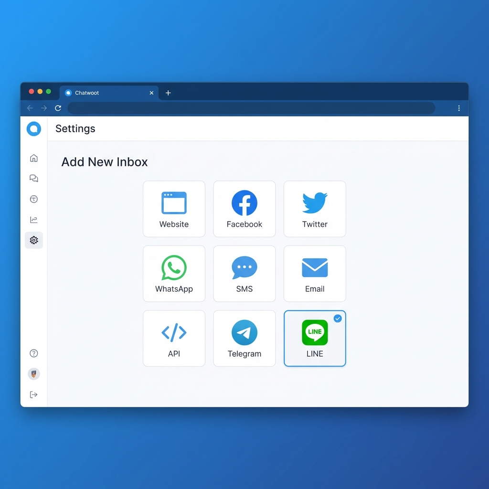The image size is (489, 489).
Task: Open Reports from the sidebar
Action: [x=33, y=220]
